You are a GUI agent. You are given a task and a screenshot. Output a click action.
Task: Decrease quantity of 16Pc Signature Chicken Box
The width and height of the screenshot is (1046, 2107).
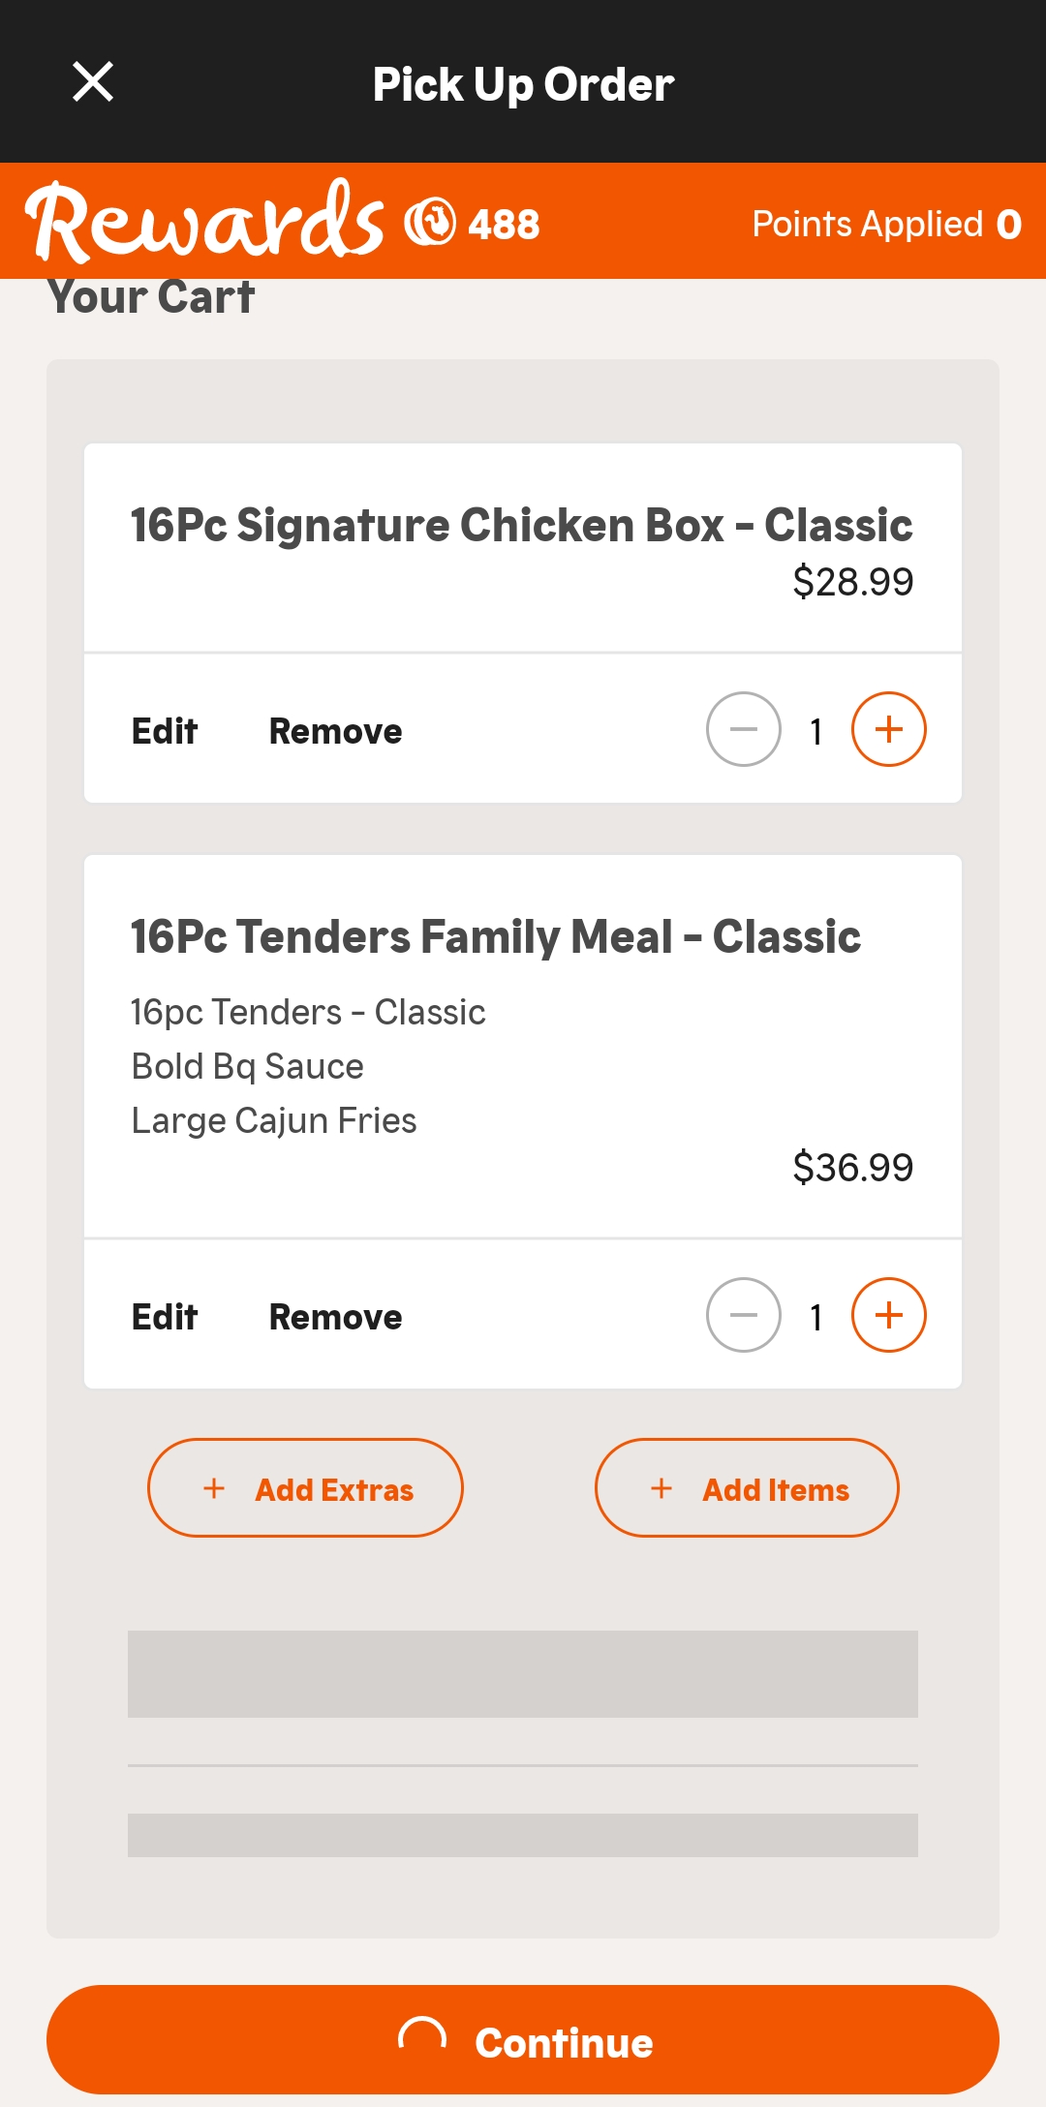(744, 730)
